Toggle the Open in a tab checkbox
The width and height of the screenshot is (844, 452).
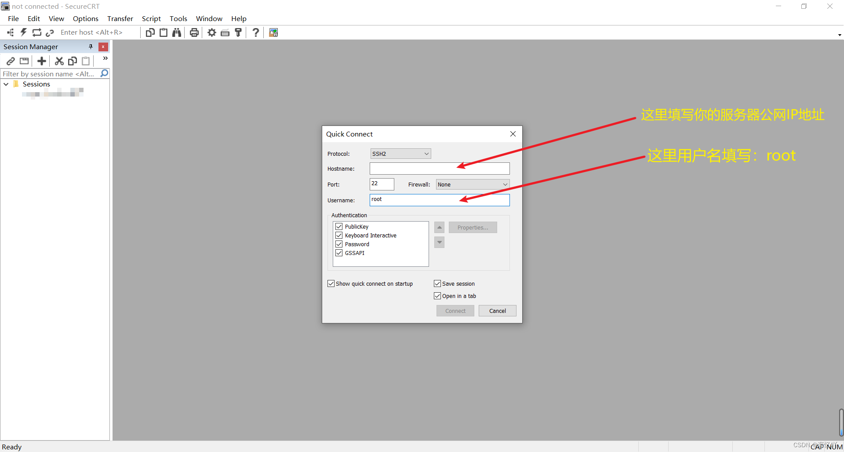pos(437,296)
